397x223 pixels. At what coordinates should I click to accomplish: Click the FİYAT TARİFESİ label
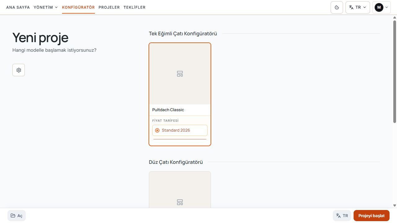point(165,121)
